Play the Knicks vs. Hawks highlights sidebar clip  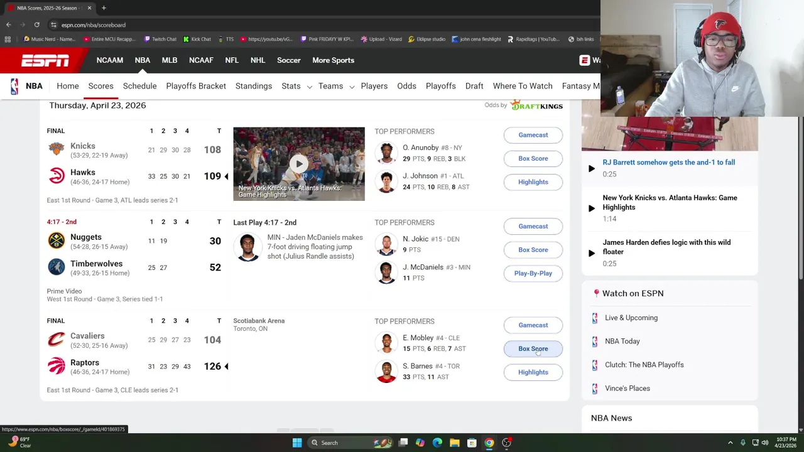click(x=591, y=208)
